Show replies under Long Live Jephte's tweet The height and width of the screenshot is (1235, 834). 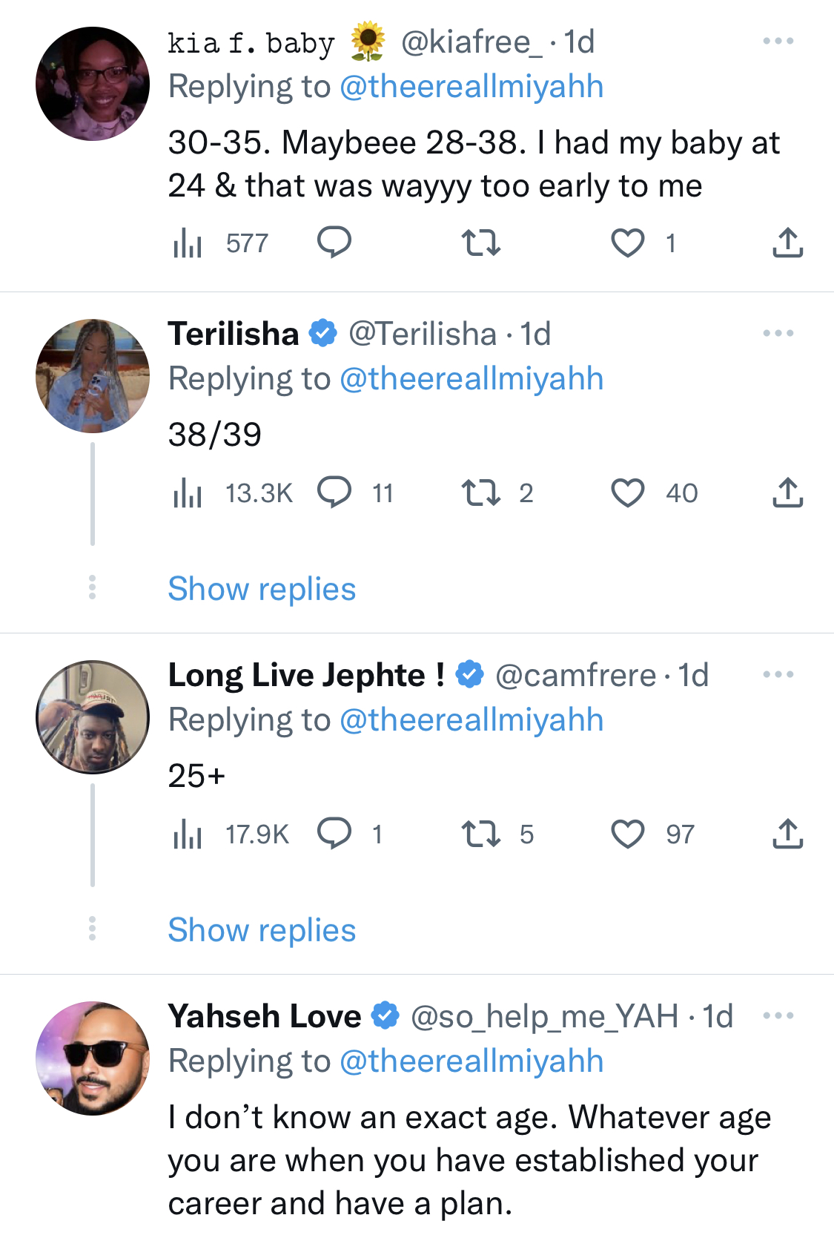[x=262, y=930]
